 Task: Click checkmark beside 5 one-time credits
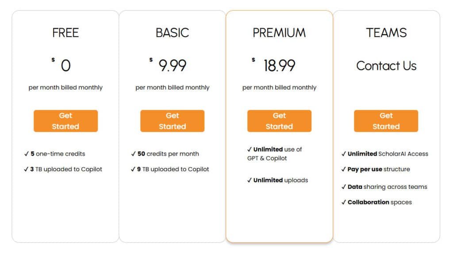27,154
